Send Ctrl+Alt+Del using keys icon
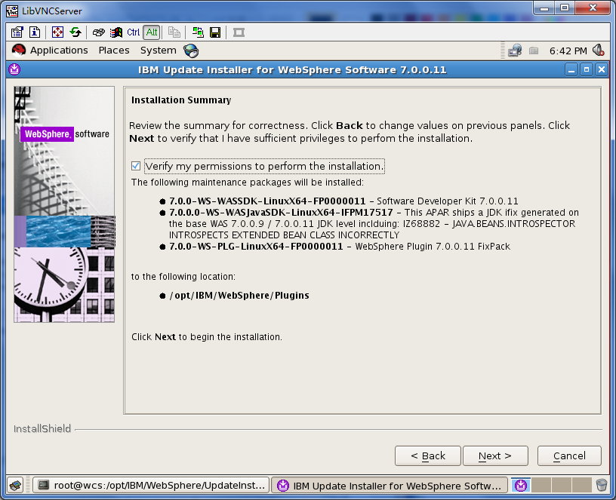 (99, 32)
